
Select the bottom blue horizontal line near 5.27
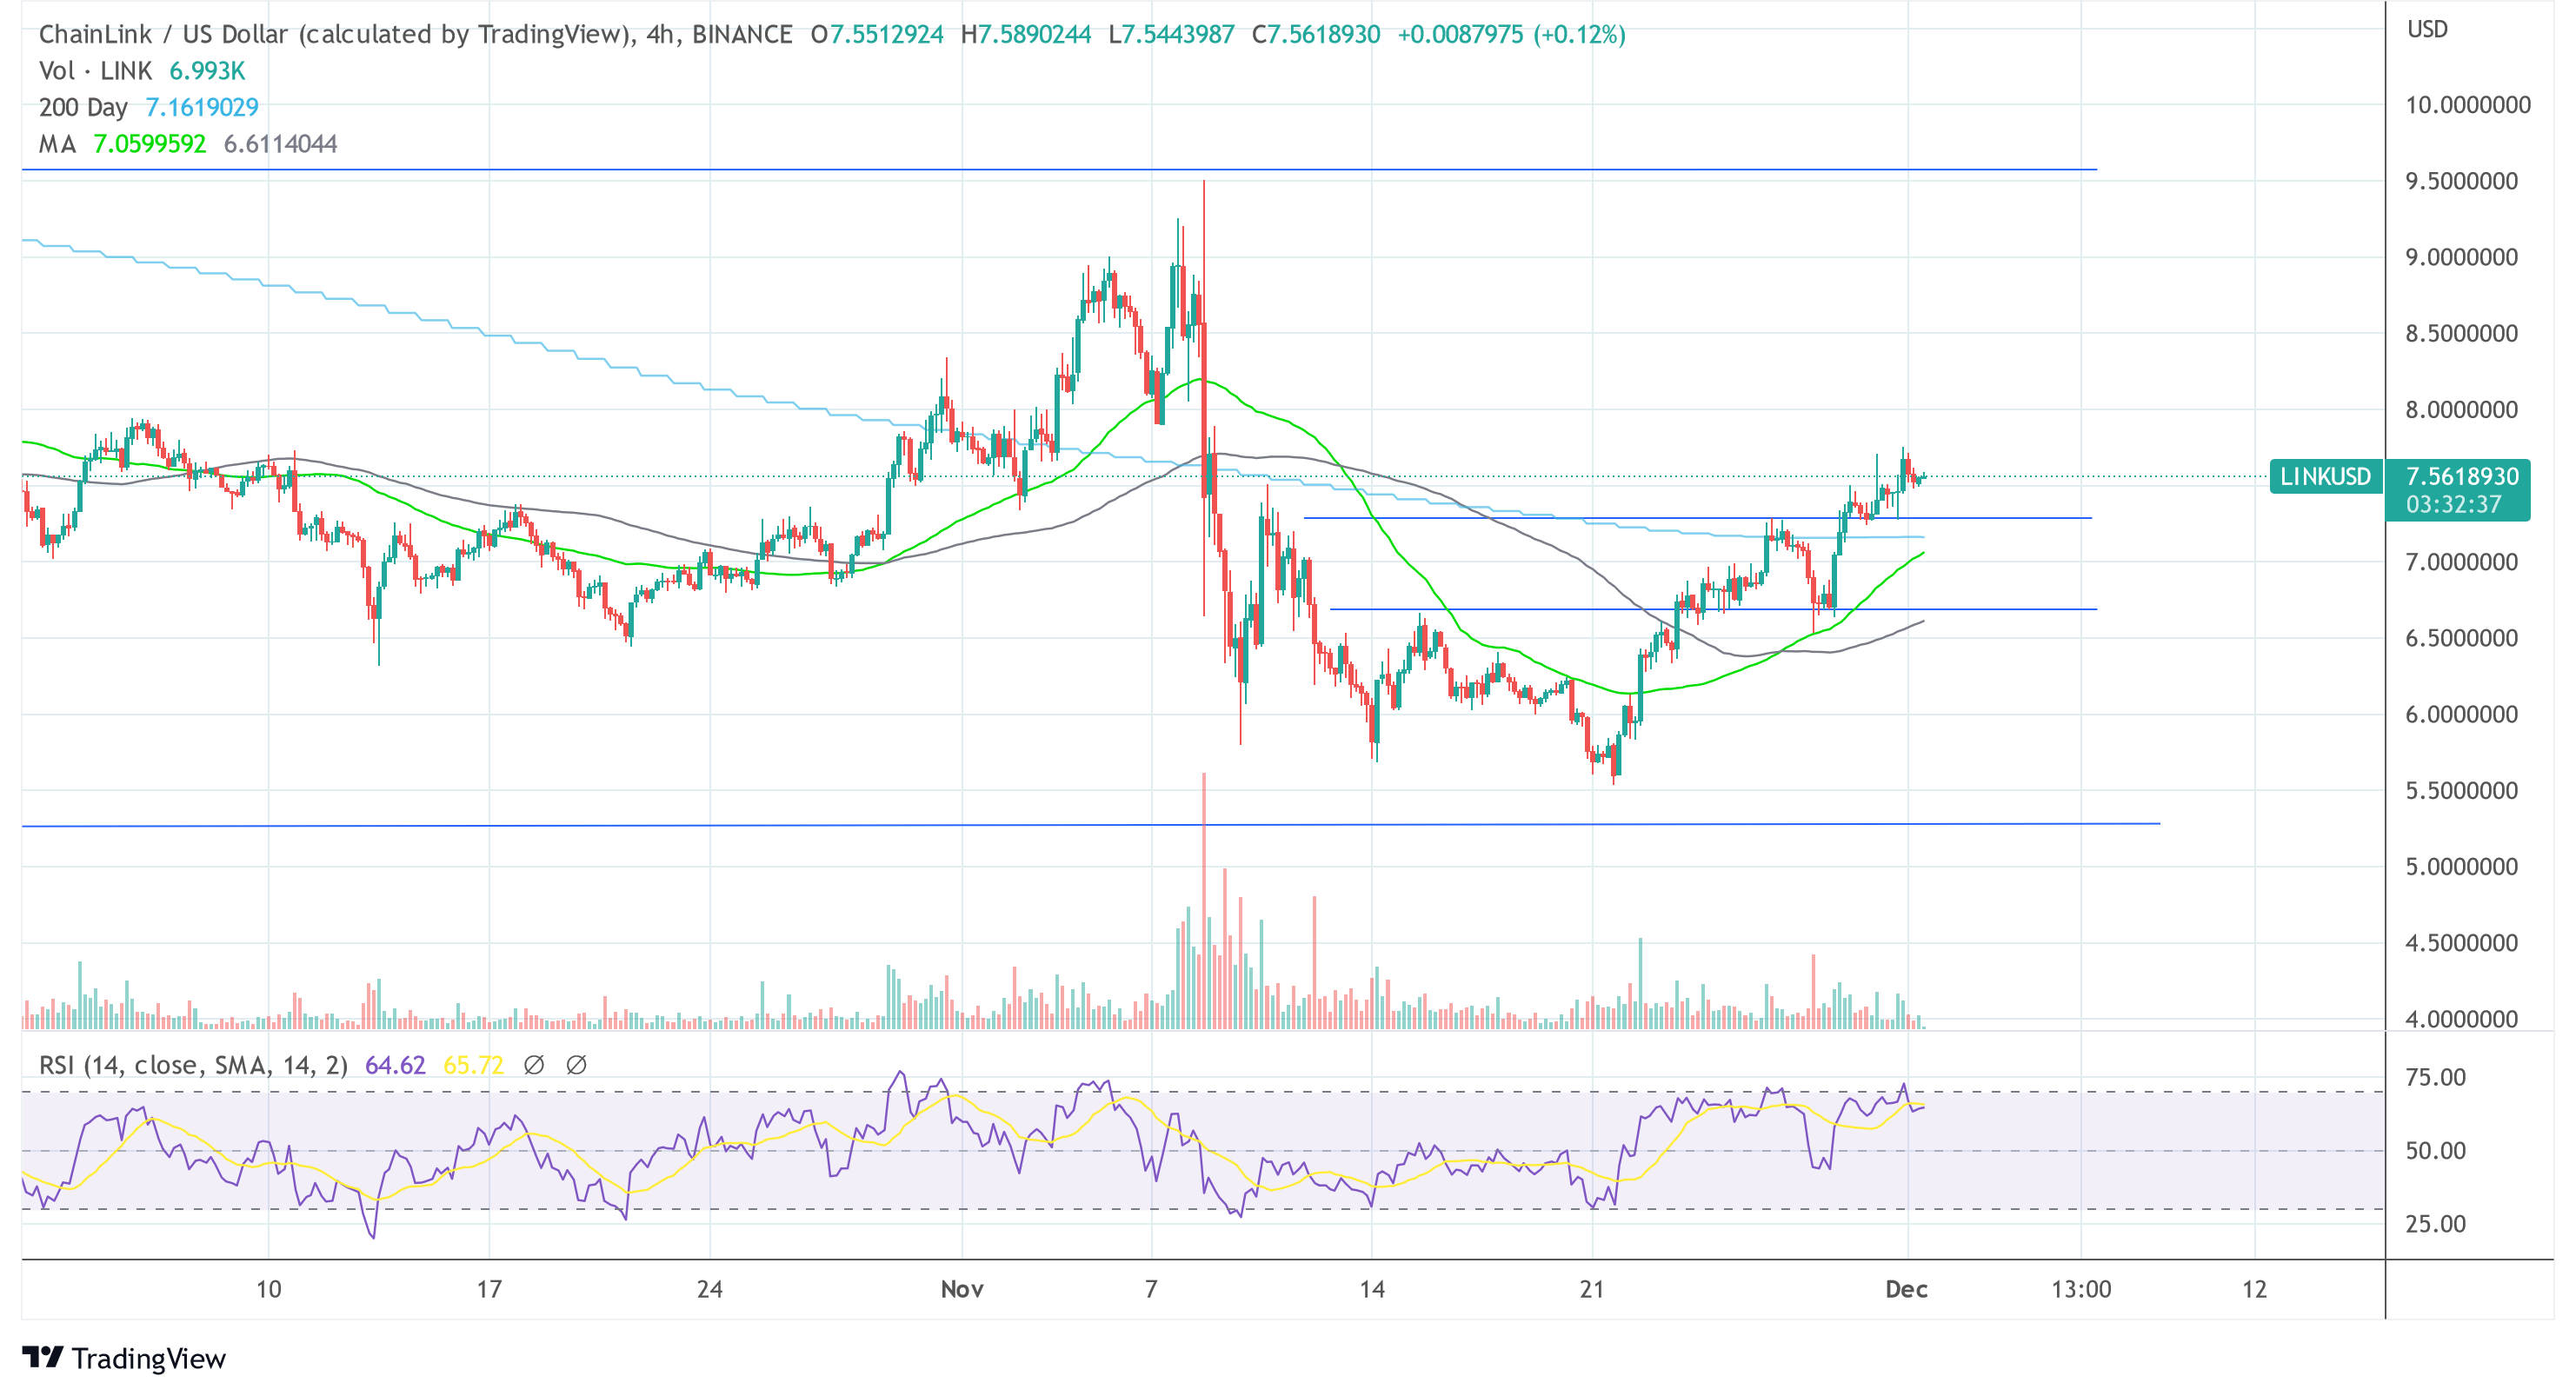pos(1090,825)
